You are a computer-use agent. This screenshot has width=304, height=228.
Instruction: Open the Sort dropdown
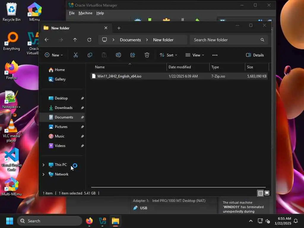[168, 55]
